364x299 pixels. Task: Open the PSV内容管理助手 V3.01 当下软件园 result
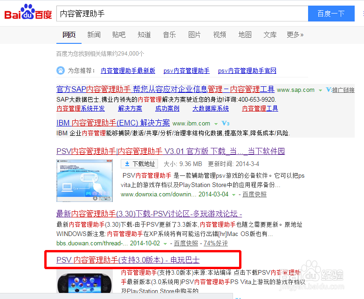(171, 151)
